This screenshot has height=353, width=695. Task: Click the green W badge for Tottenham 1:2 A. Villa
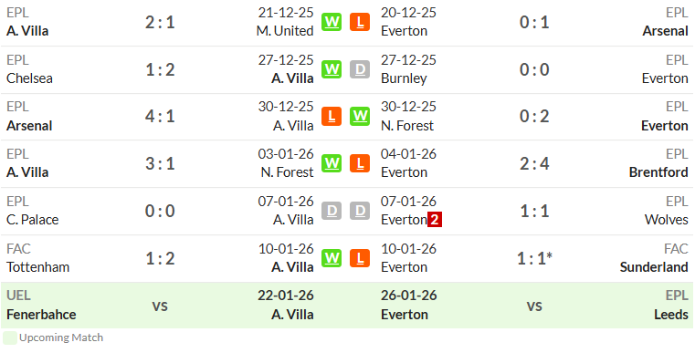[332, 258]
